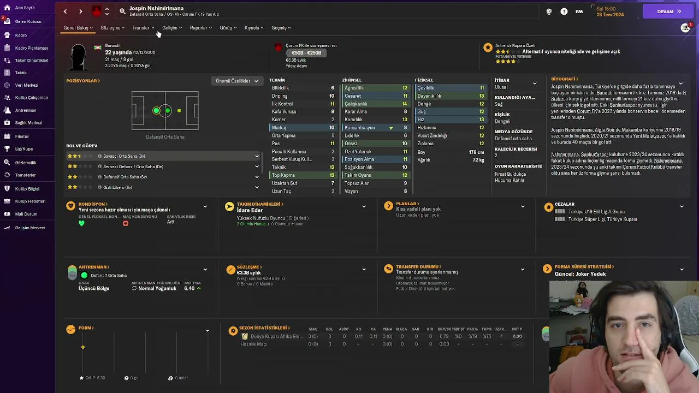Screen dimensions: 699x393
Task: Select the Konsantrasyon attribute row
Action: click(x=376, y=128)
